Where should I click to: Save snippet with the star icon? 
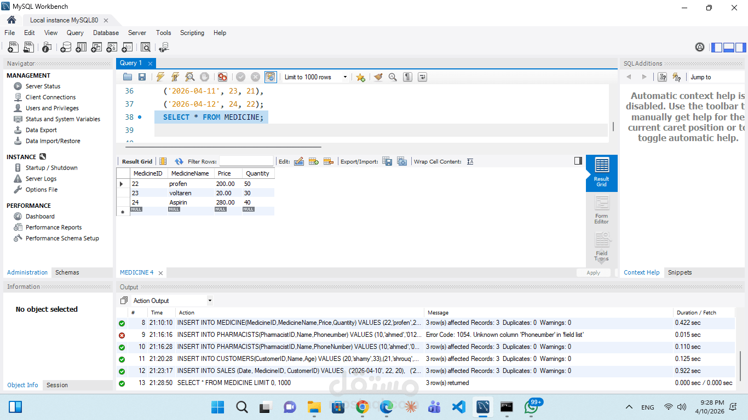[x=360, y=77]
